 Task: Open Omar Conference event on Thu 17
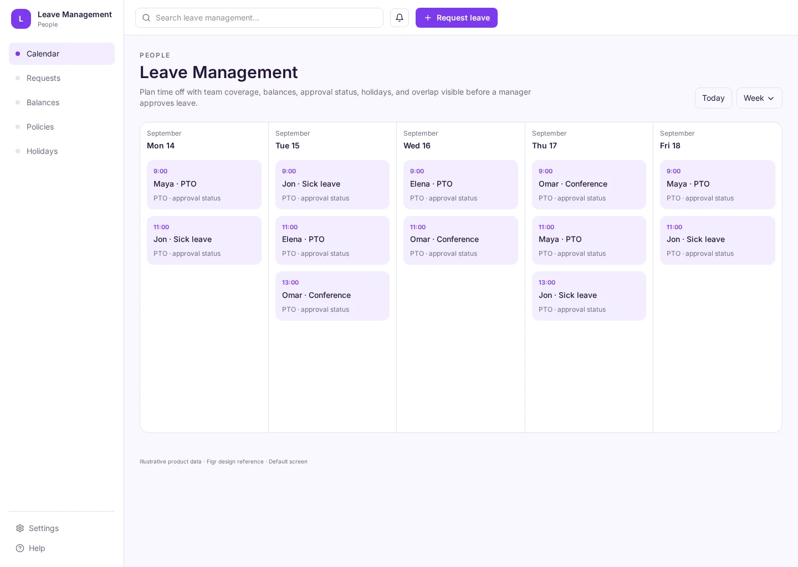[589, 184]
